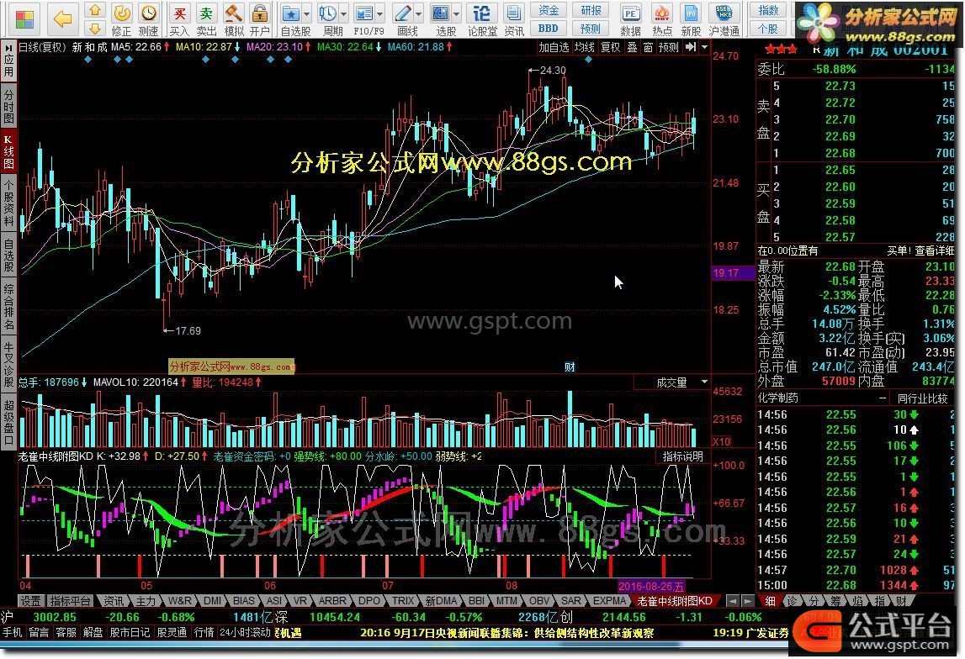Open 24小时滚动 rolling news in status bar
Viewport: 965px width, 659px height.
tap(245, 632)
